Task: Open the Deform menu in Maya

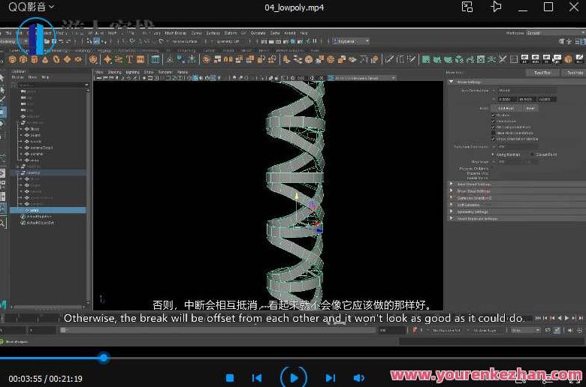Action: coord(231,33)
